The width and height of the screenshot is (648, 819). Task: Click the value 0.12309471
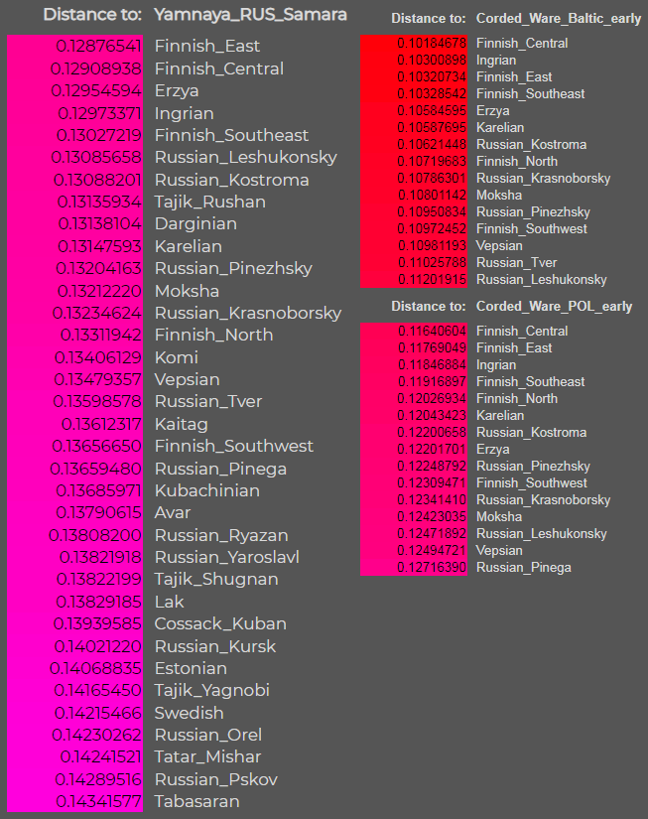(x=432, y=483)
